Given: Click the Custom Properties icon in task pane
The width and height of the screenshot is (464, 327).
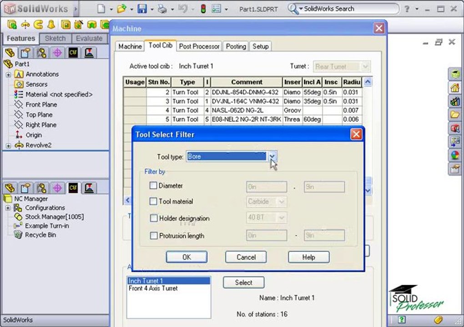Looking at the screenshot, I should coord(455,168).
